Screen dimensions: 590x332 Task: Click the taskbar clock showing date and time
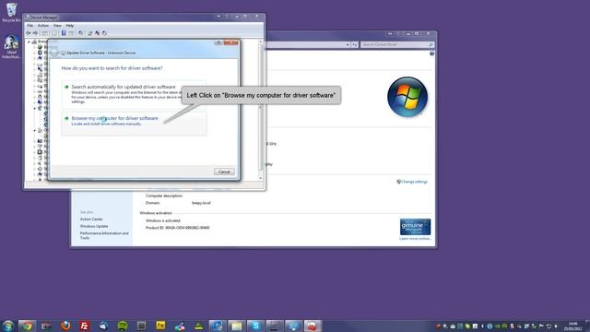572,326
